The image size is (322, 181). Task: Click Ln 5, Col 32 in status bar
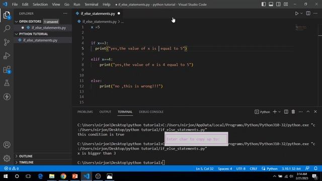tap(205, 169)
